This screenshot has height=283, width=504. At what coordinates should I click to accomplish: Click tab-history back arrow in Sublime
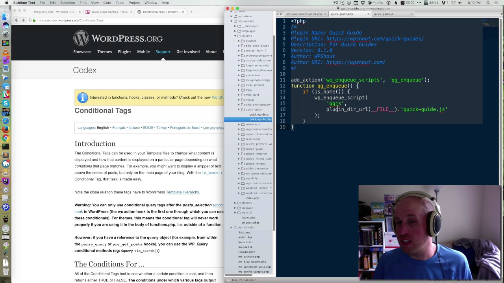(x=278, y=14)
